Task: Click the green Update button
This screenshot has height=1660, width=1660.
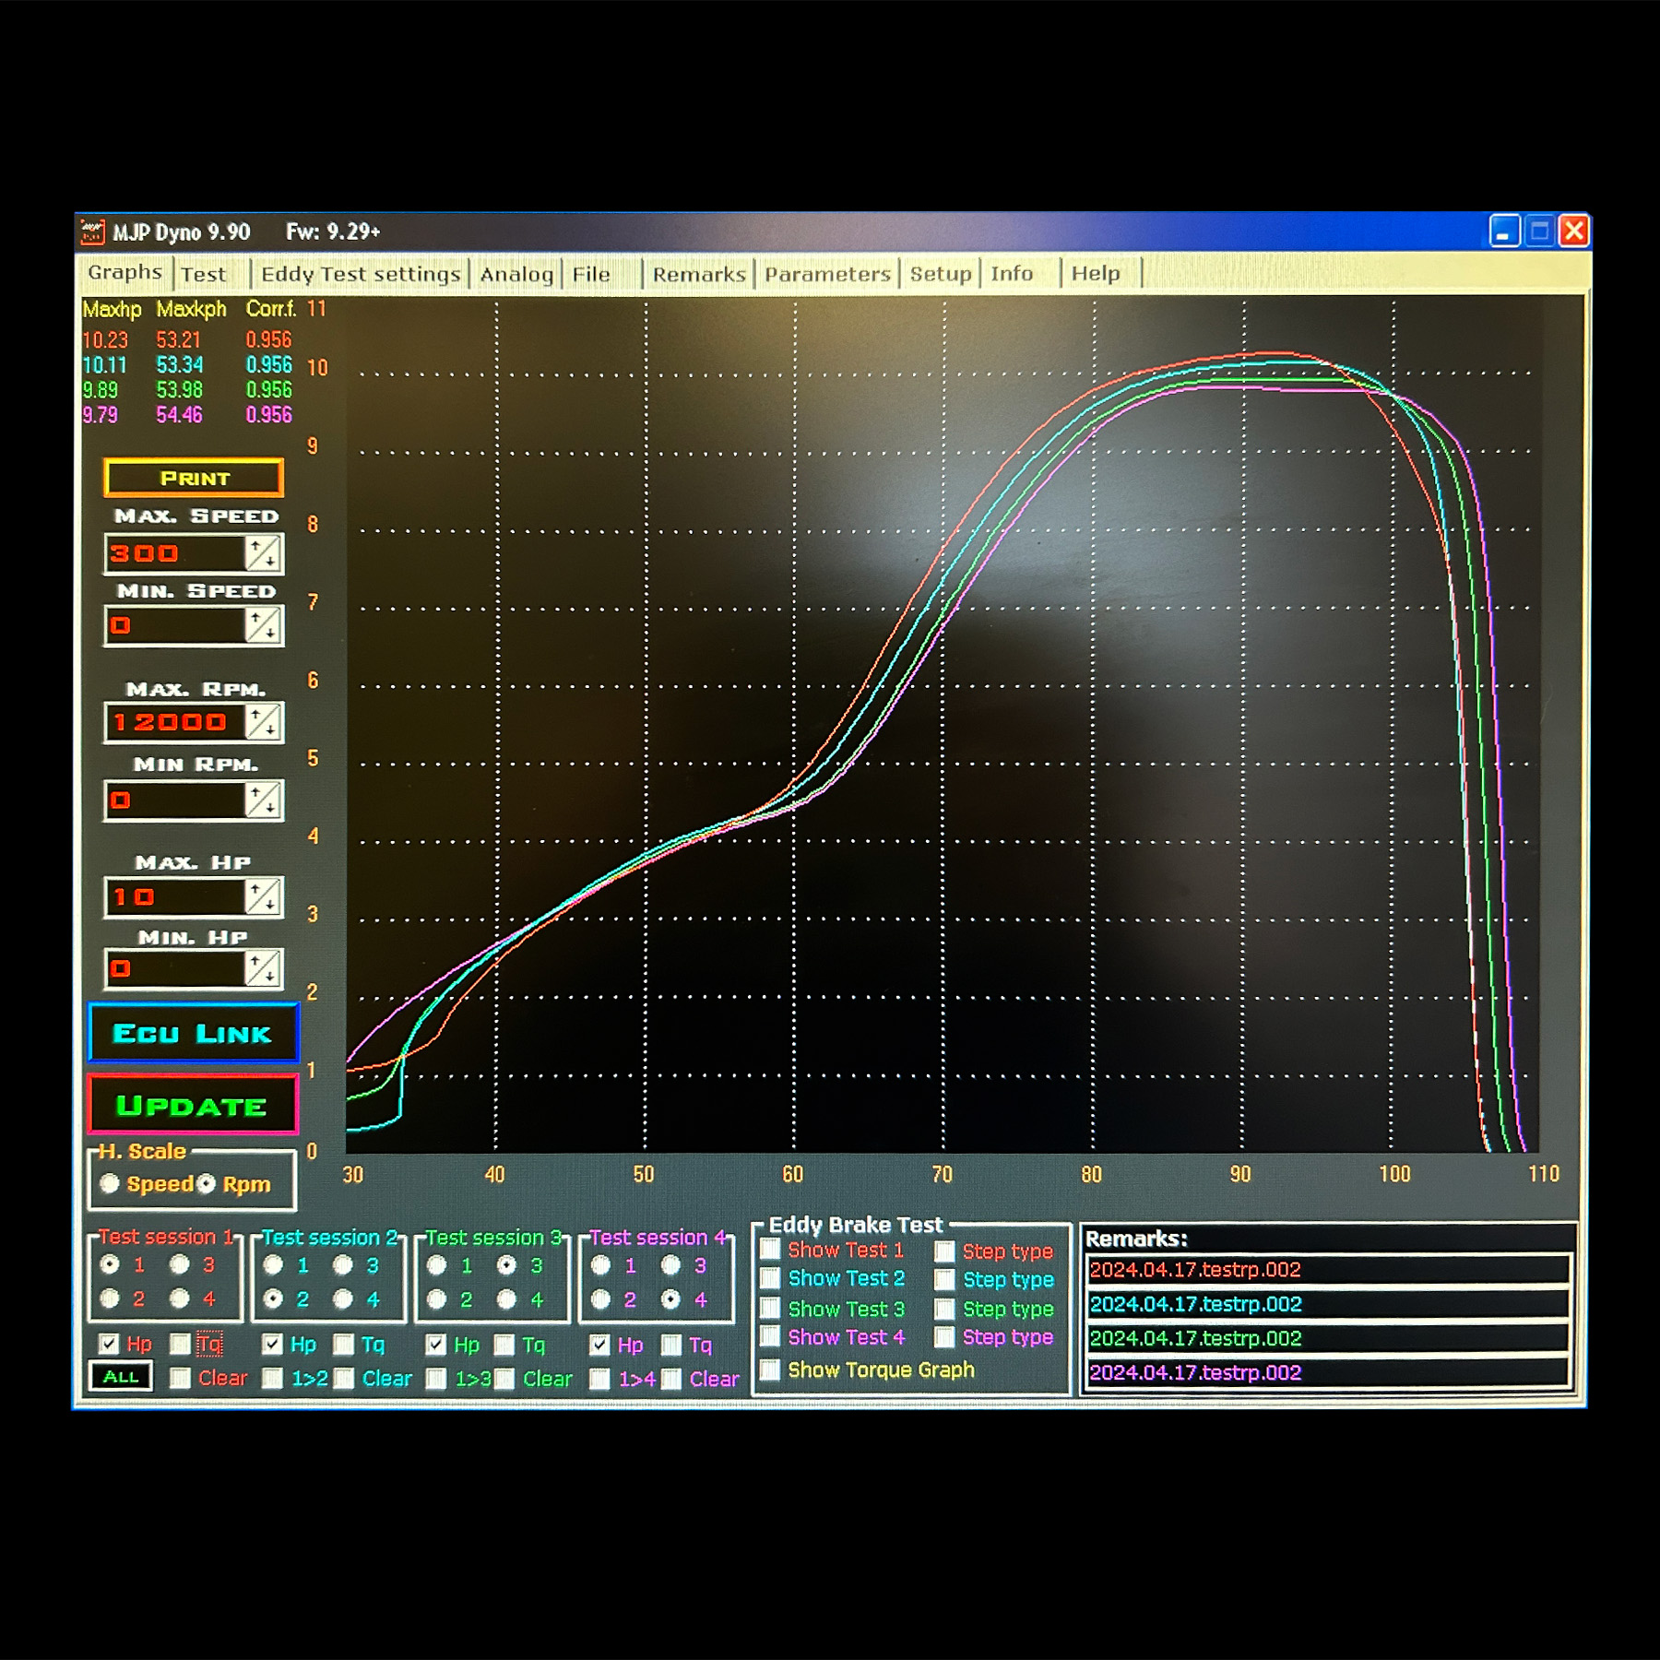Action: pos(194,1105)
